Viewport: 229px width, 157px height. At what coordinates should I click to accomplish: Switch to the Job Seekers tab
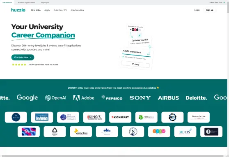[x=7, y=2]
